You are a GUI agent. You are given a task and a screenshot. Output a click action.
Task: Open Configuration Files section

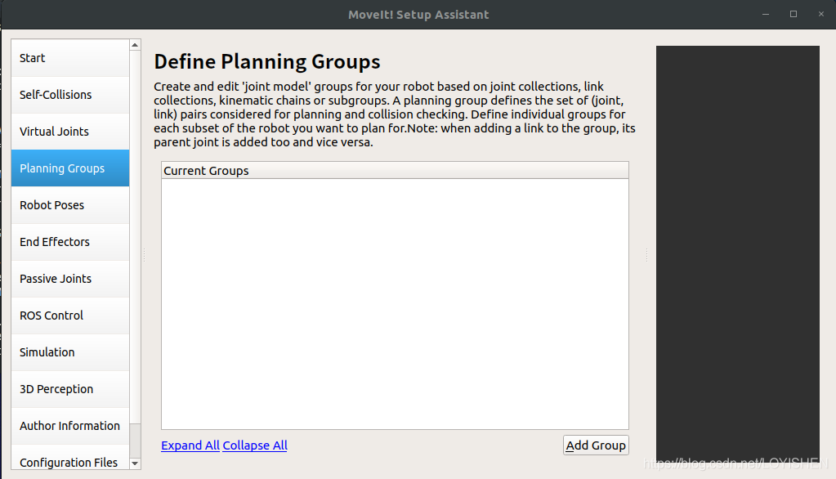69,457
